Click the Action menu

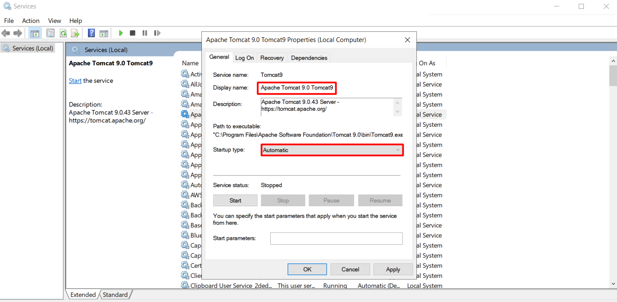pos(30,20)
